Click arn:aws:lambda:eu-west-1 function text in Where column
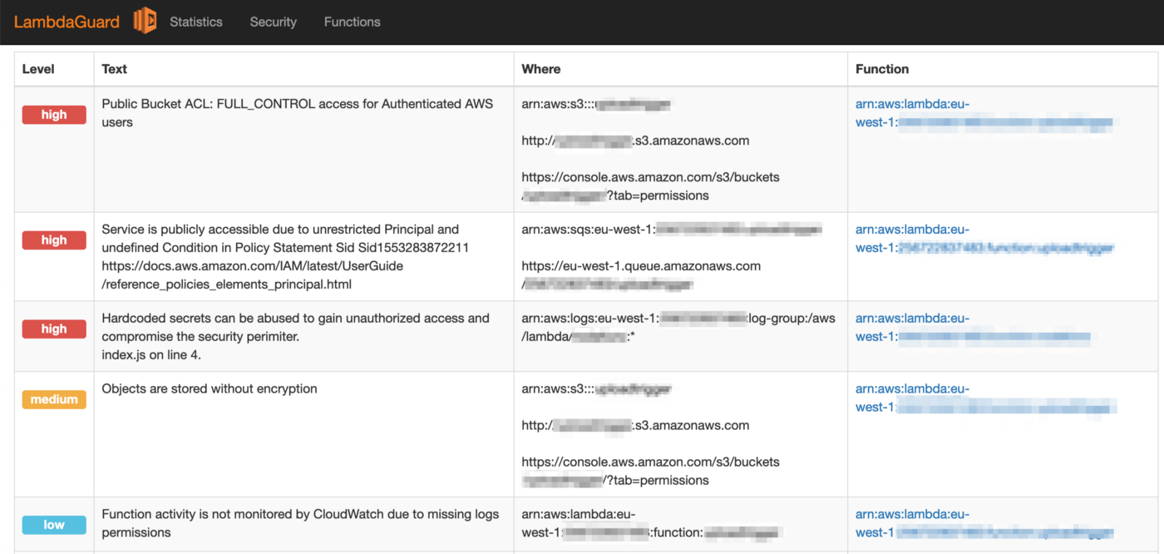Viewport: 1164px width, 554px height. tap(651, 523)
